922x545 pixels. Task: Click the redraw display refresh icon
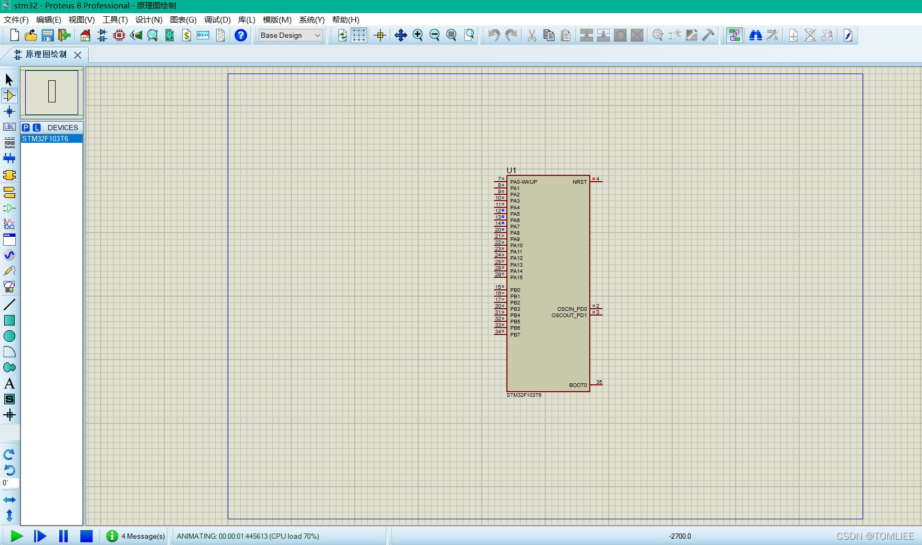point(342,35)
